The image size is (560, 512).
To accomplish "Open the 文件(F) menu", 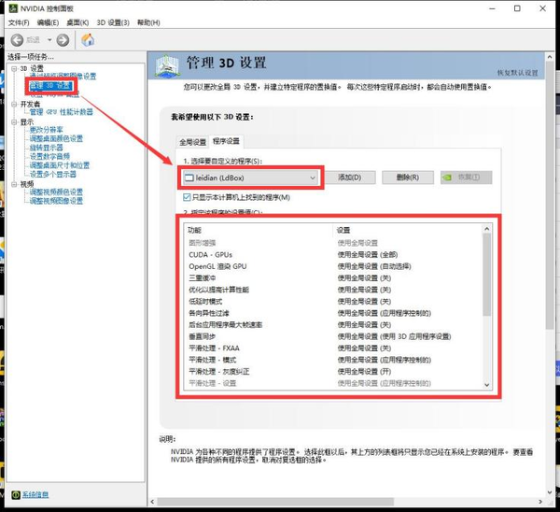I will coord(19,22).
